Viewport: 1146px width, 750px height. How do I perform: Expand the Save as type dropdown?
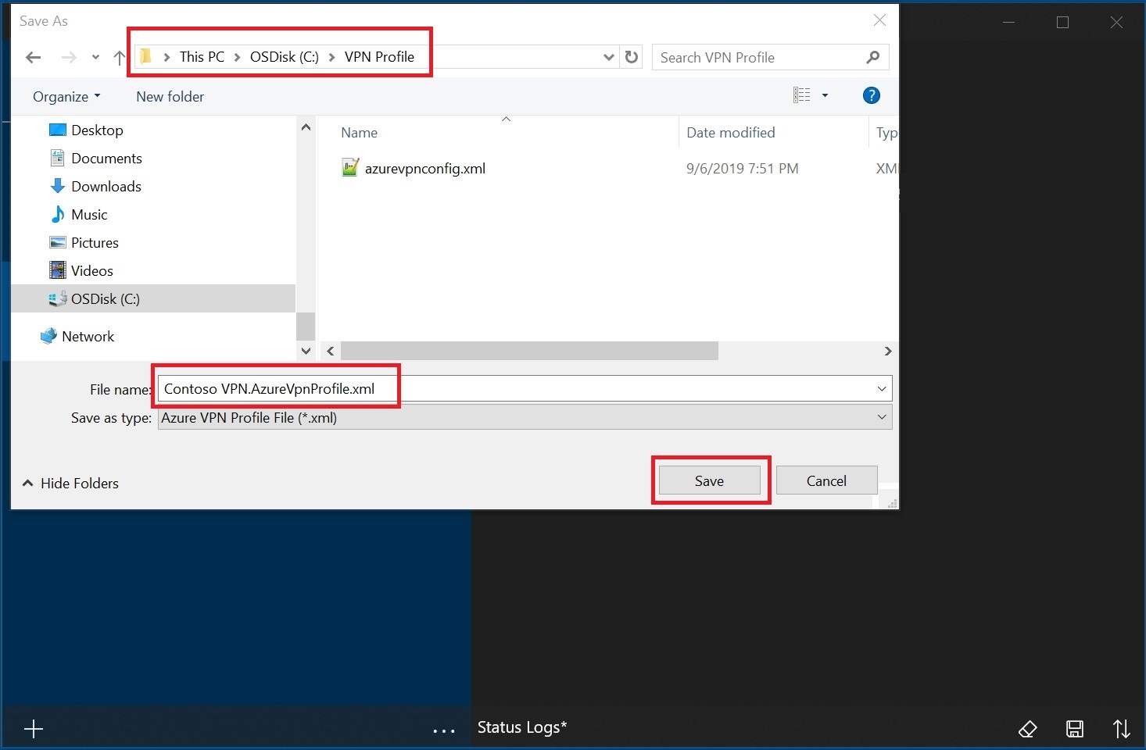click(x=881, y=417)
